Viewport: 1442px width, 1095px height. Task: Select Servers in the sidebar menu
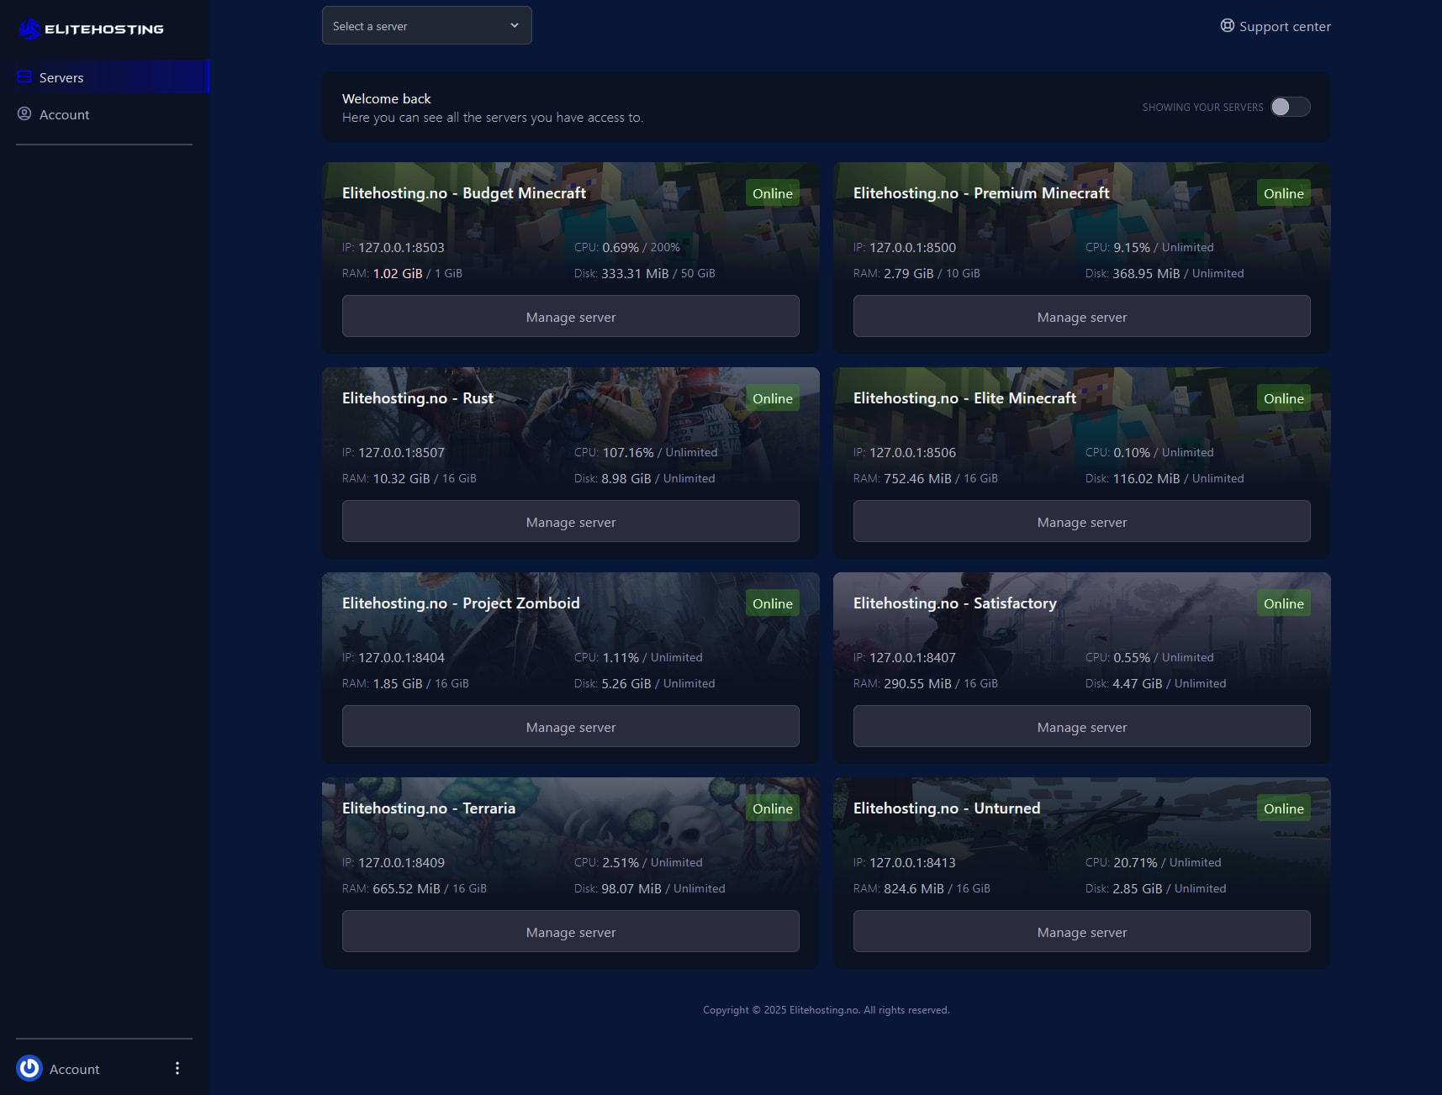tap(61, 76)
